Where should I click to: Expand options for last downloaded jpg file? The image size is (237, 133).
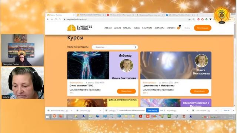(216, 110)
